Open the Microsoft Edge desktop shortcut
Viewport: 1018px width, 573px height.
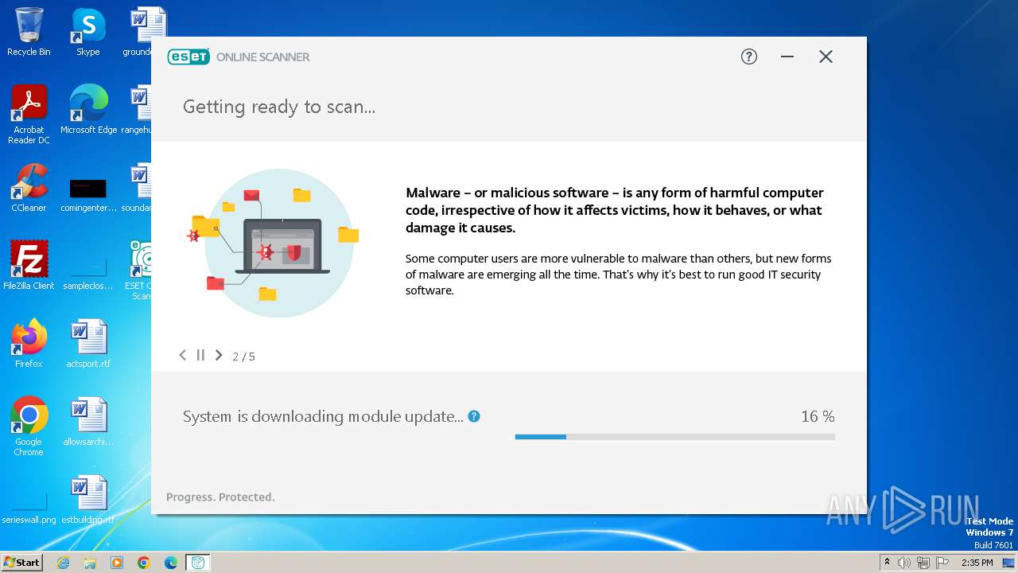click(88, 110)
